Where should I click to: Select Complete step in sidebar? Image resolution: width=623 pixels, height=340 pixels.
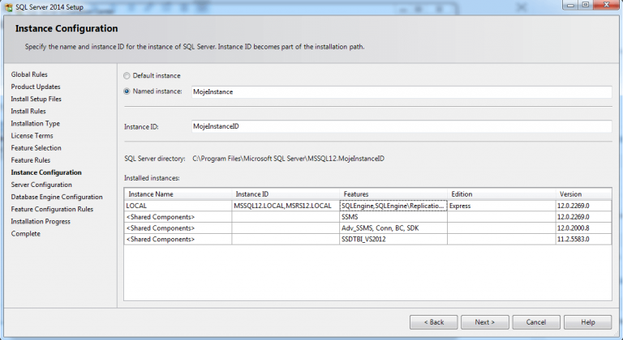point(26,234)
